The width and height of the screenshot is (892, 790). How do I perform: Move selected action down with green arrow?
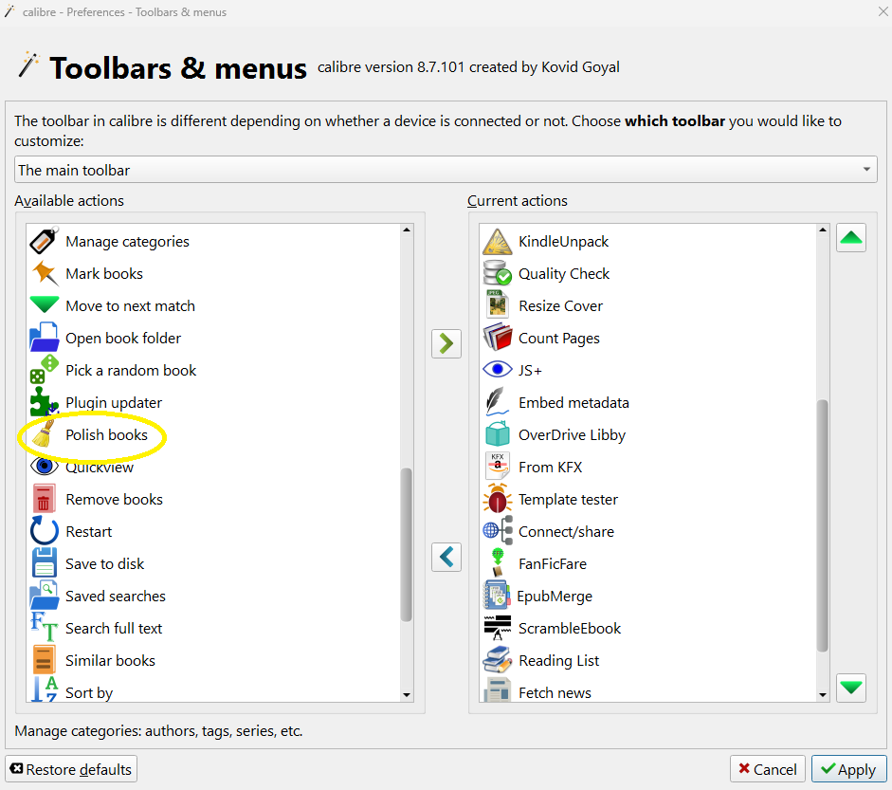851,687
